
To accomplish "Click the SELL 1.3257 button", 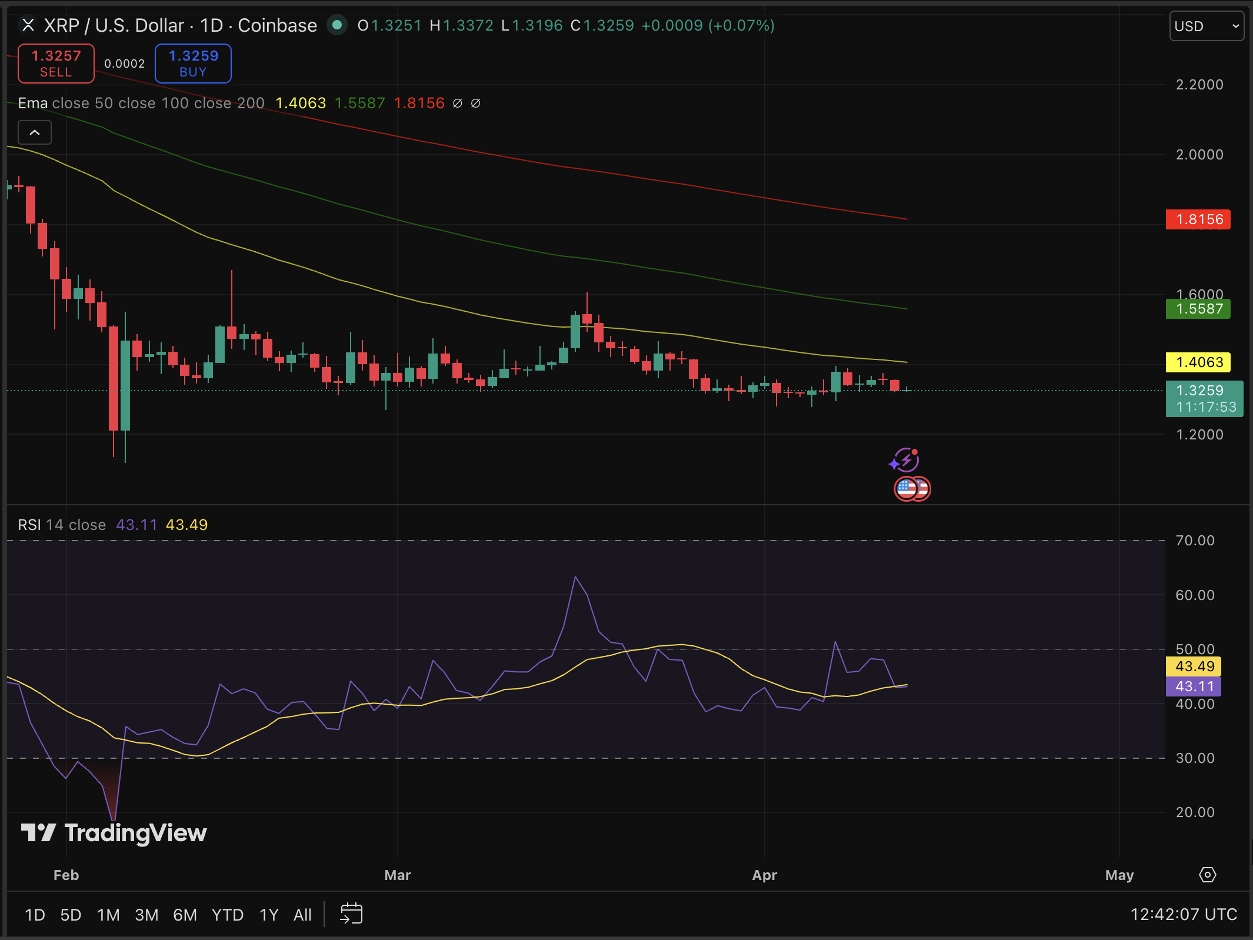I will 56,63.
